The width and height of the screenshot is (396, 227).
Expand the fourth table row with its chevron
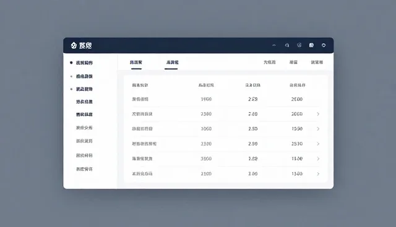[318, 144]
